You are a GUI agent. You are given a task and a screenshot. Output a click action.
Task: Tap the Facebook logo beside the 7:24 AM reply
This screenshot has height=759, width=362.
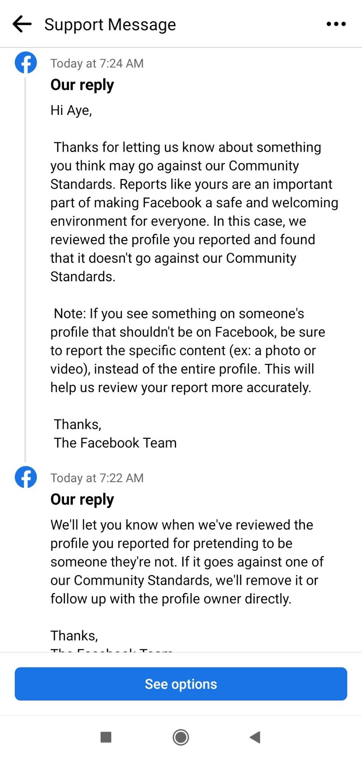click(x=25, y=62)
